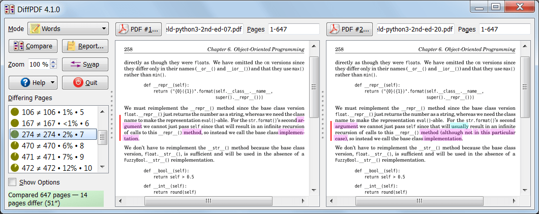Select differing page row 471 ≠ 471
539x214 pixels.
53,157
